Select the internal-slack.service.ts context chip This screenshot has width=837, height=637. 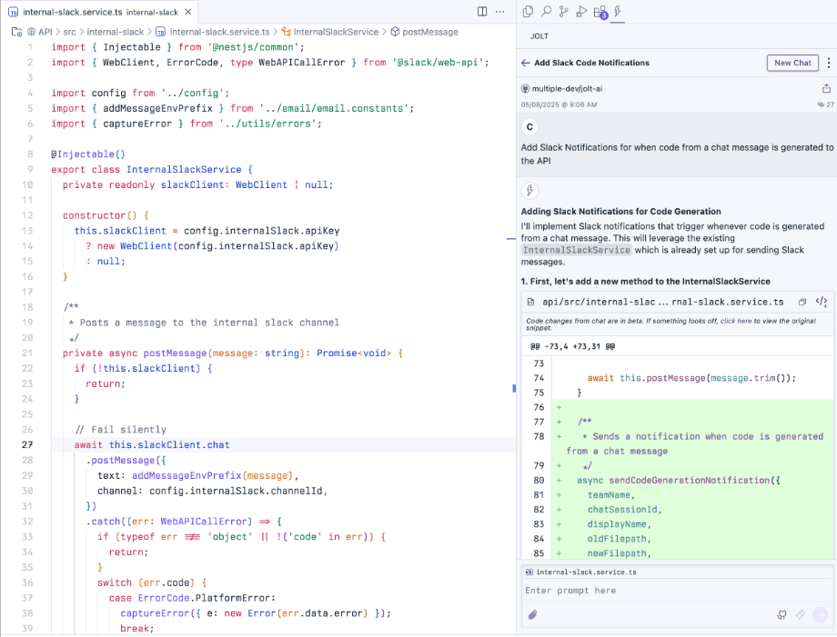pyautogui.click(x=580, y=572)
